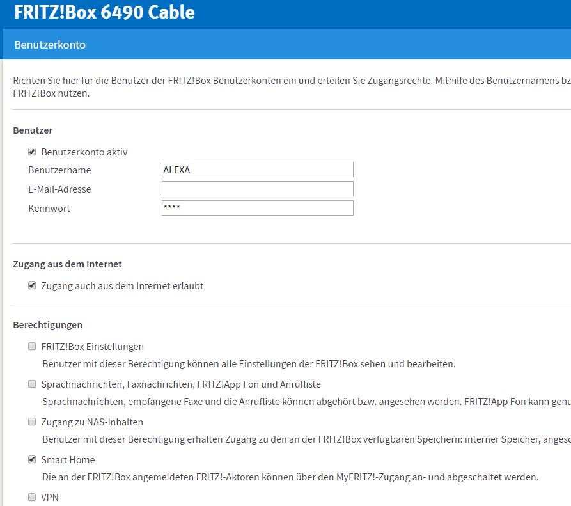
Task: Uncheck the 'Benutzerkonto aktiv' checkbox
Action: pos(32,152)
